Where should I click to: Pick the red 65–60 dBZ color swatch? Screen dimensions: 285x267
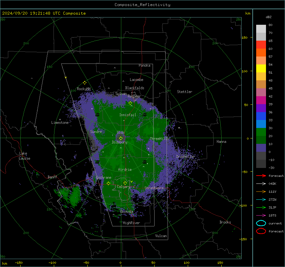pyautogui.click(x=261, y=45)
